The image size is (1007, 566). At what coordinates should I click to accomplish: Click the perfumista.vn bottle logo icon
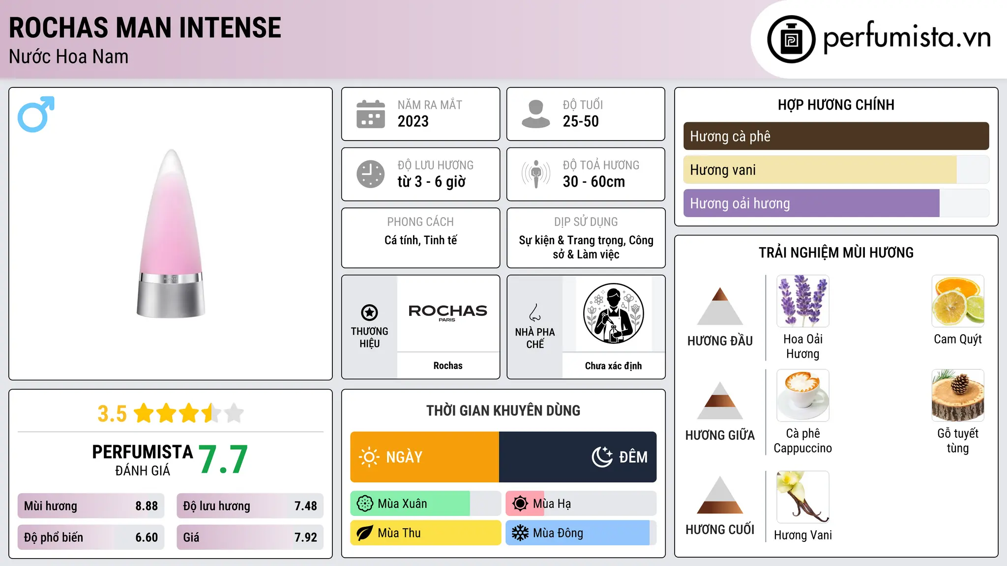coord(791,39)
